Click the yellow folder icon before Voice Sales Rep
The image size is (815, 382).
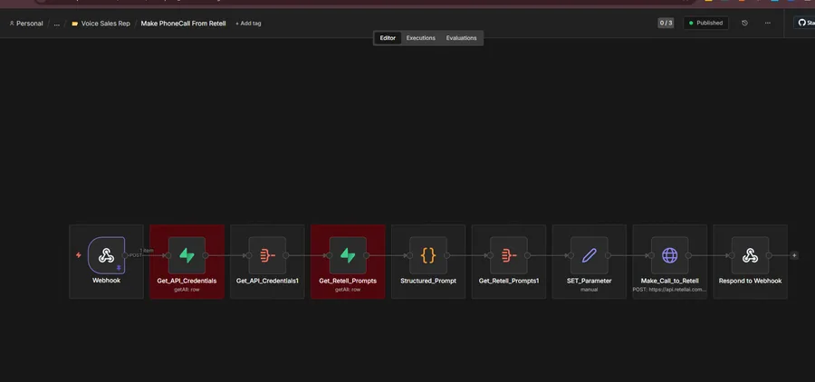click(75, 24)
